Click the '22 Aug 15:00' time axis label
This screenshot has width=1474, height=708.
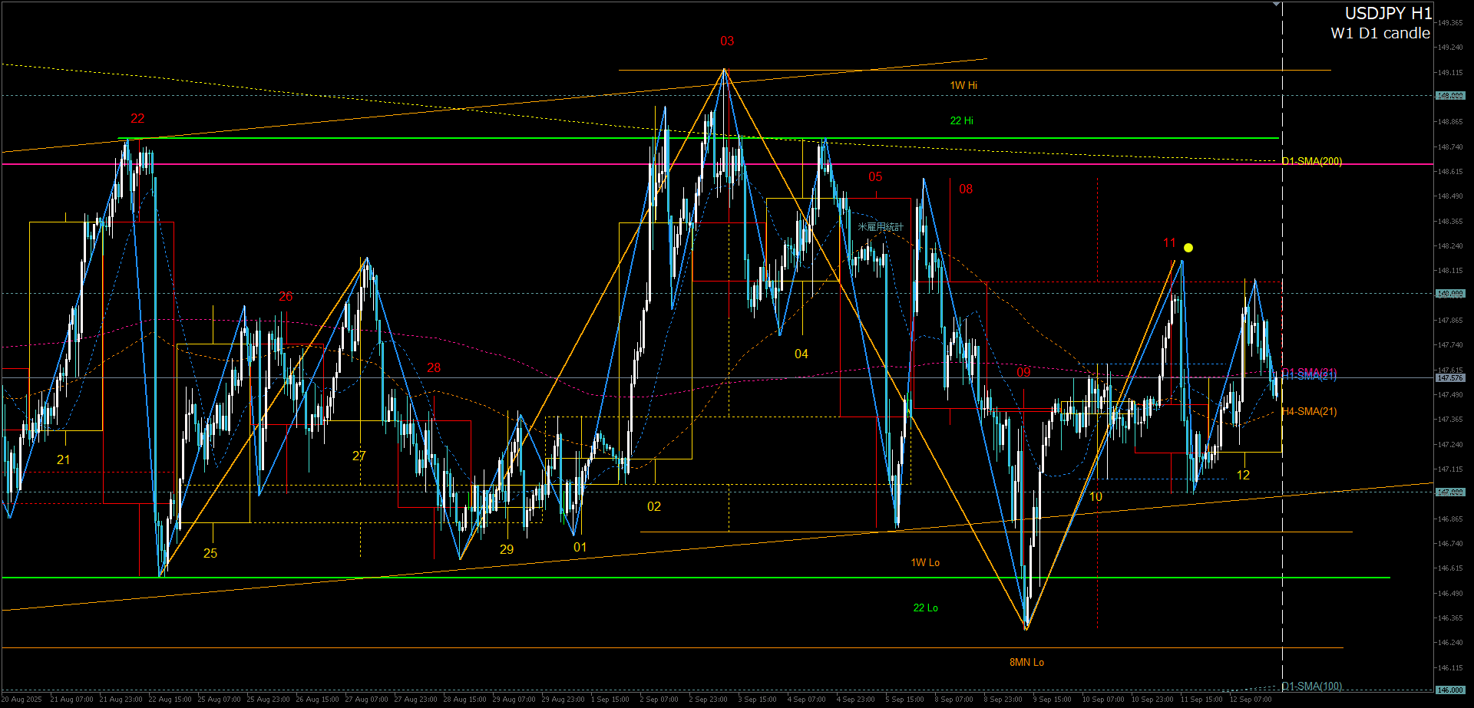(170, 700)
